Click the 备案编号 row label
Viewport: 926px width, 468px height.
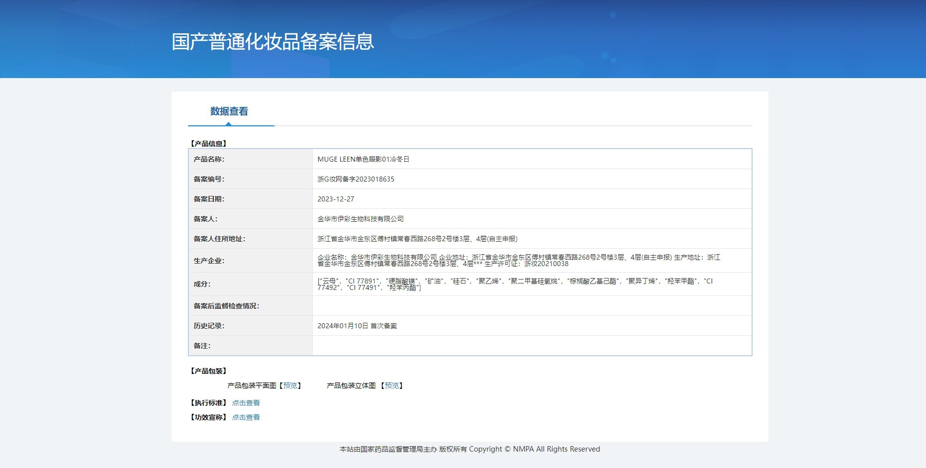209,179
